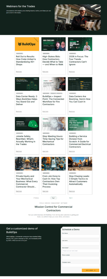
Task: Open the 2026 in Focus webinar thumbnail
Action: [x=80, y=44]
